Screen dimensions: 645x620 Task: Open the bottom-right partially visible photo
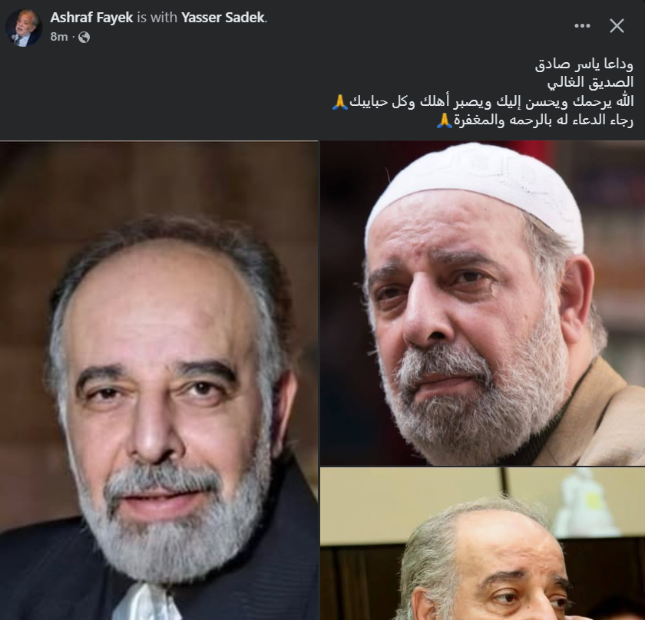pos(482,543)
